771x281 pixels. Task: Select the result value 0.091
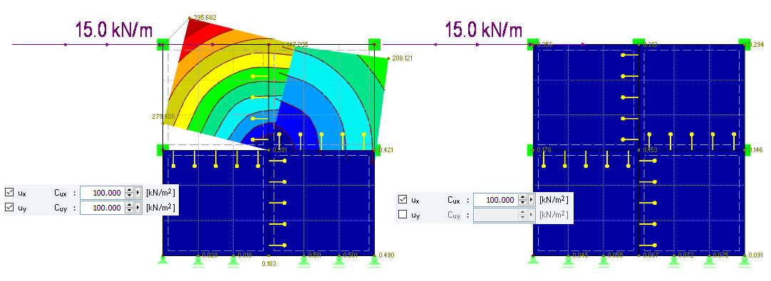[x=757, y=255]
